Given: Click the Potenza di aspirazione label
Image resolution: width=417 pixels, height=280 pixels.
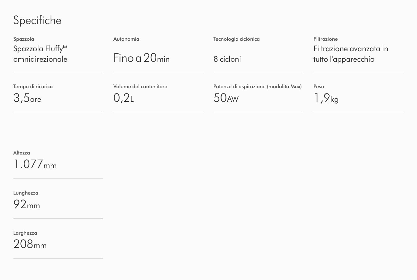Looking at the screenshot, I should (x=257, y=87).
